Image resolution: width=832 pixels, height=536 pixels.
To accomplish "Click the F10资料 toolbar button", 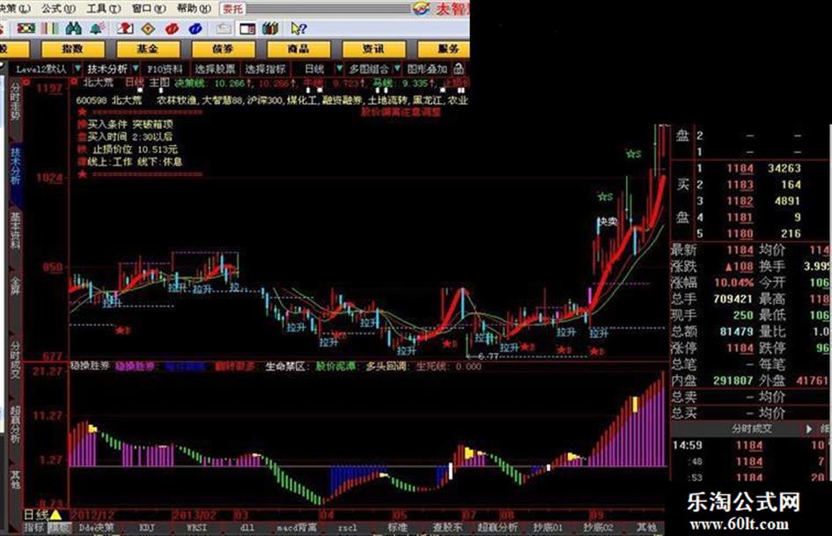I will (x=165, y=69).
